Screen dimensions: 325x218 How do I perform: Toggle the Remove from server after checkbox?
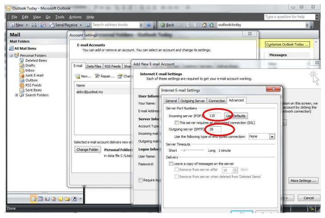click(176, 170)
